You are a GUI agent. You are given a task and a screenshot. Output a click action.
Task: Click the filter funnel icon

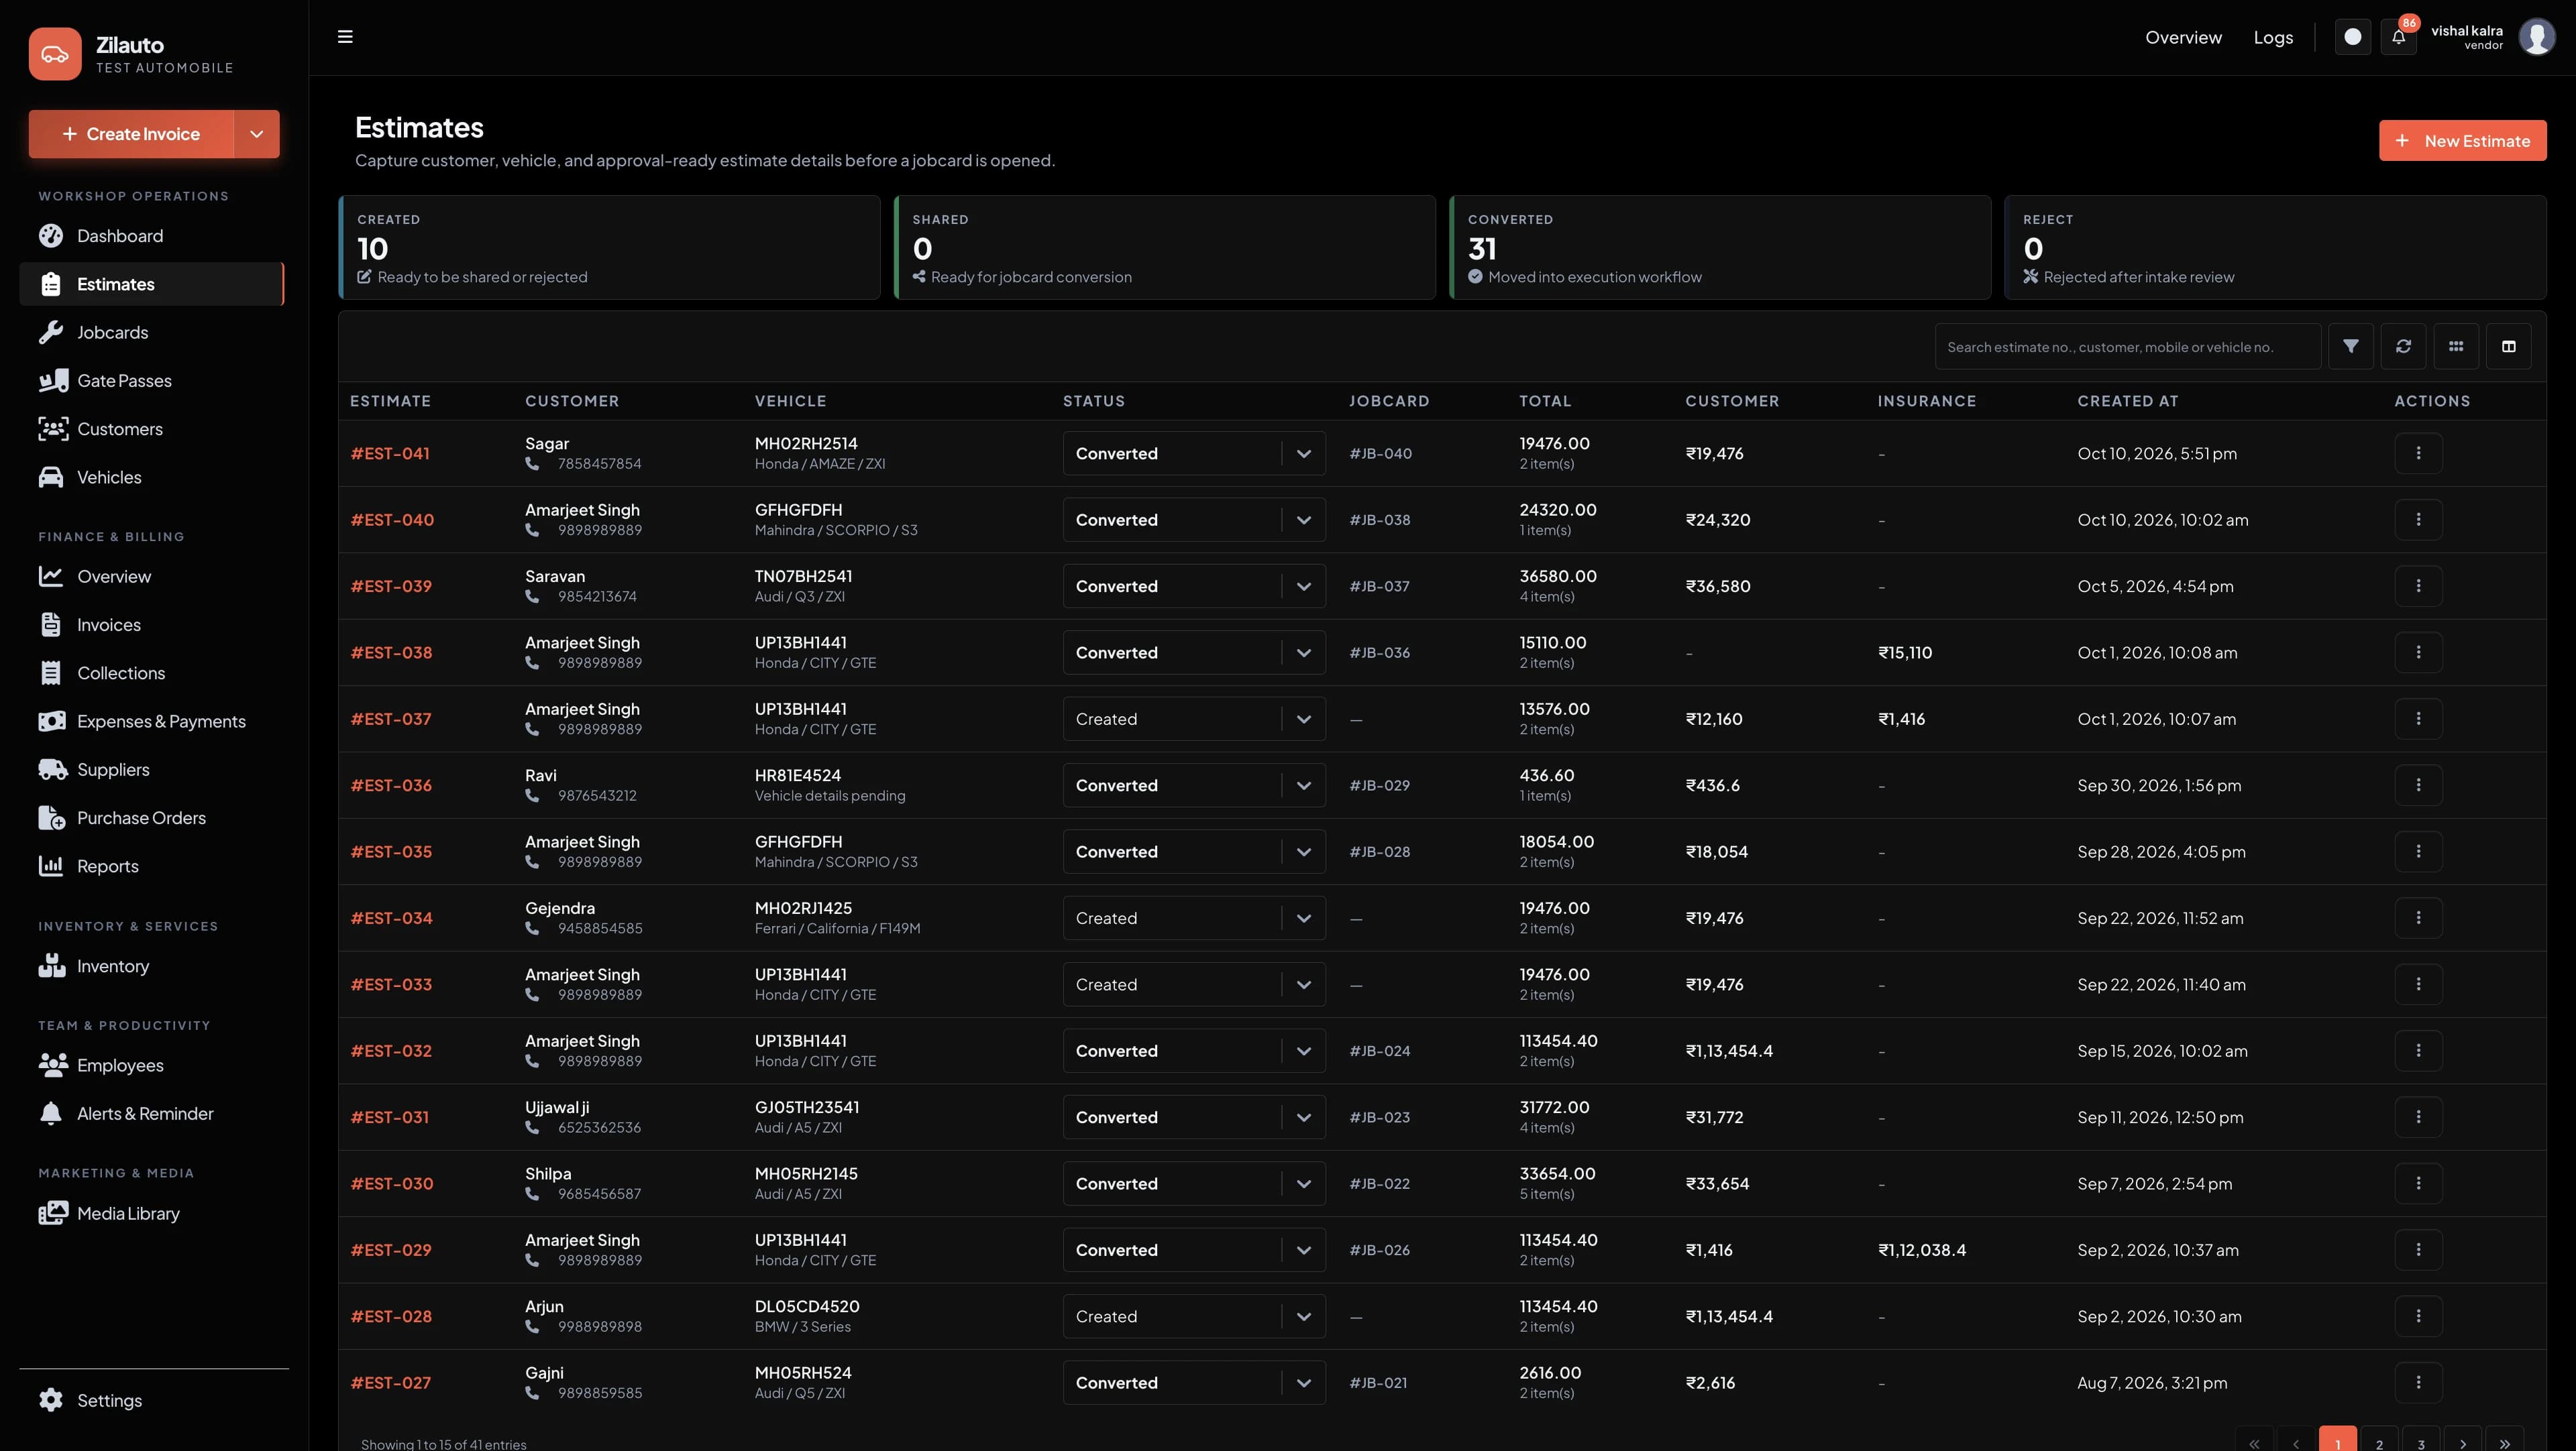[x=2350, y=346]
